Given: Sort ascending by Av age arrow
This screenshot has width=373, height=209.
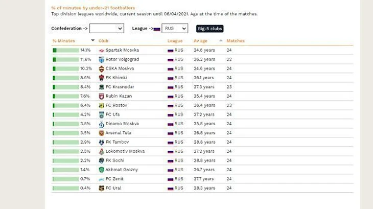Looking at the screenshot, I should pos(221,41).
